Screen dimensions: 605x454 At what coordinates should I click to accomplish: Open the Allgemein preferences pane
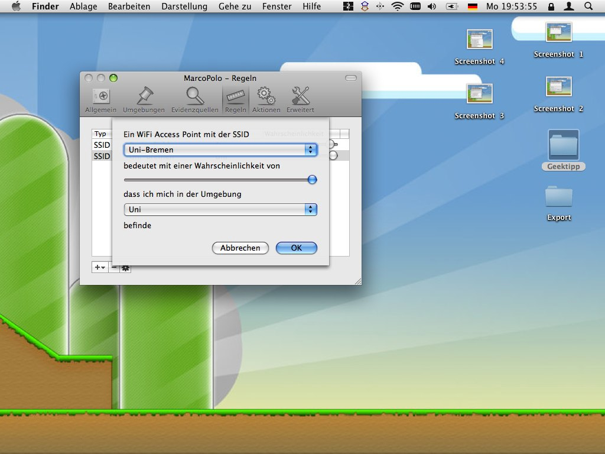(100, 100)
